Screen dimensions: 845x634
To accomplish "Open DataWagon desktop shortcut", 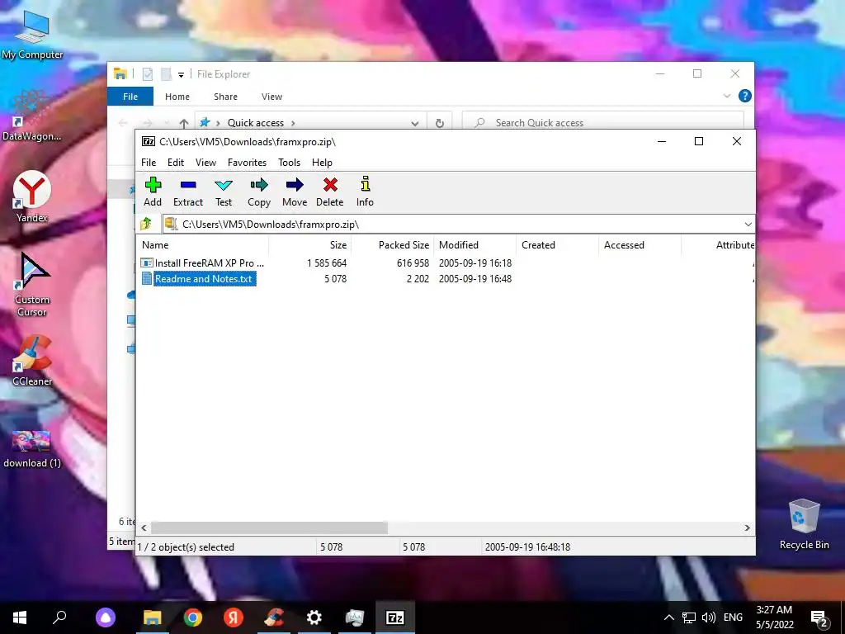I will (x=32, y=116).
